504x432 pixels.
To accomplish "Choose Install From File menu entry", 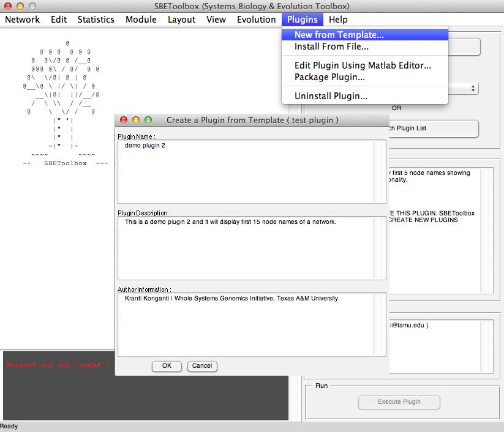I will coord(365,47).
